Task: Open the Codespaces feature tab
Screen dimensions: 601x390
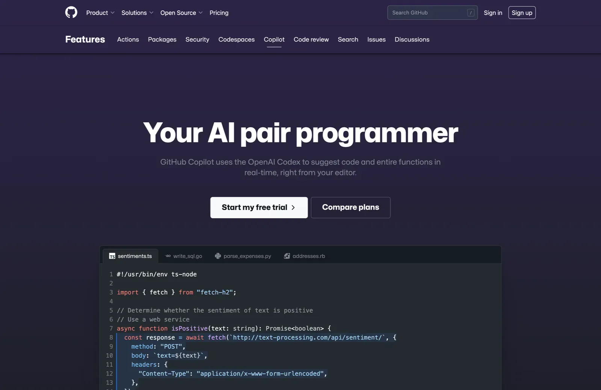Action: tap(236, 39)
